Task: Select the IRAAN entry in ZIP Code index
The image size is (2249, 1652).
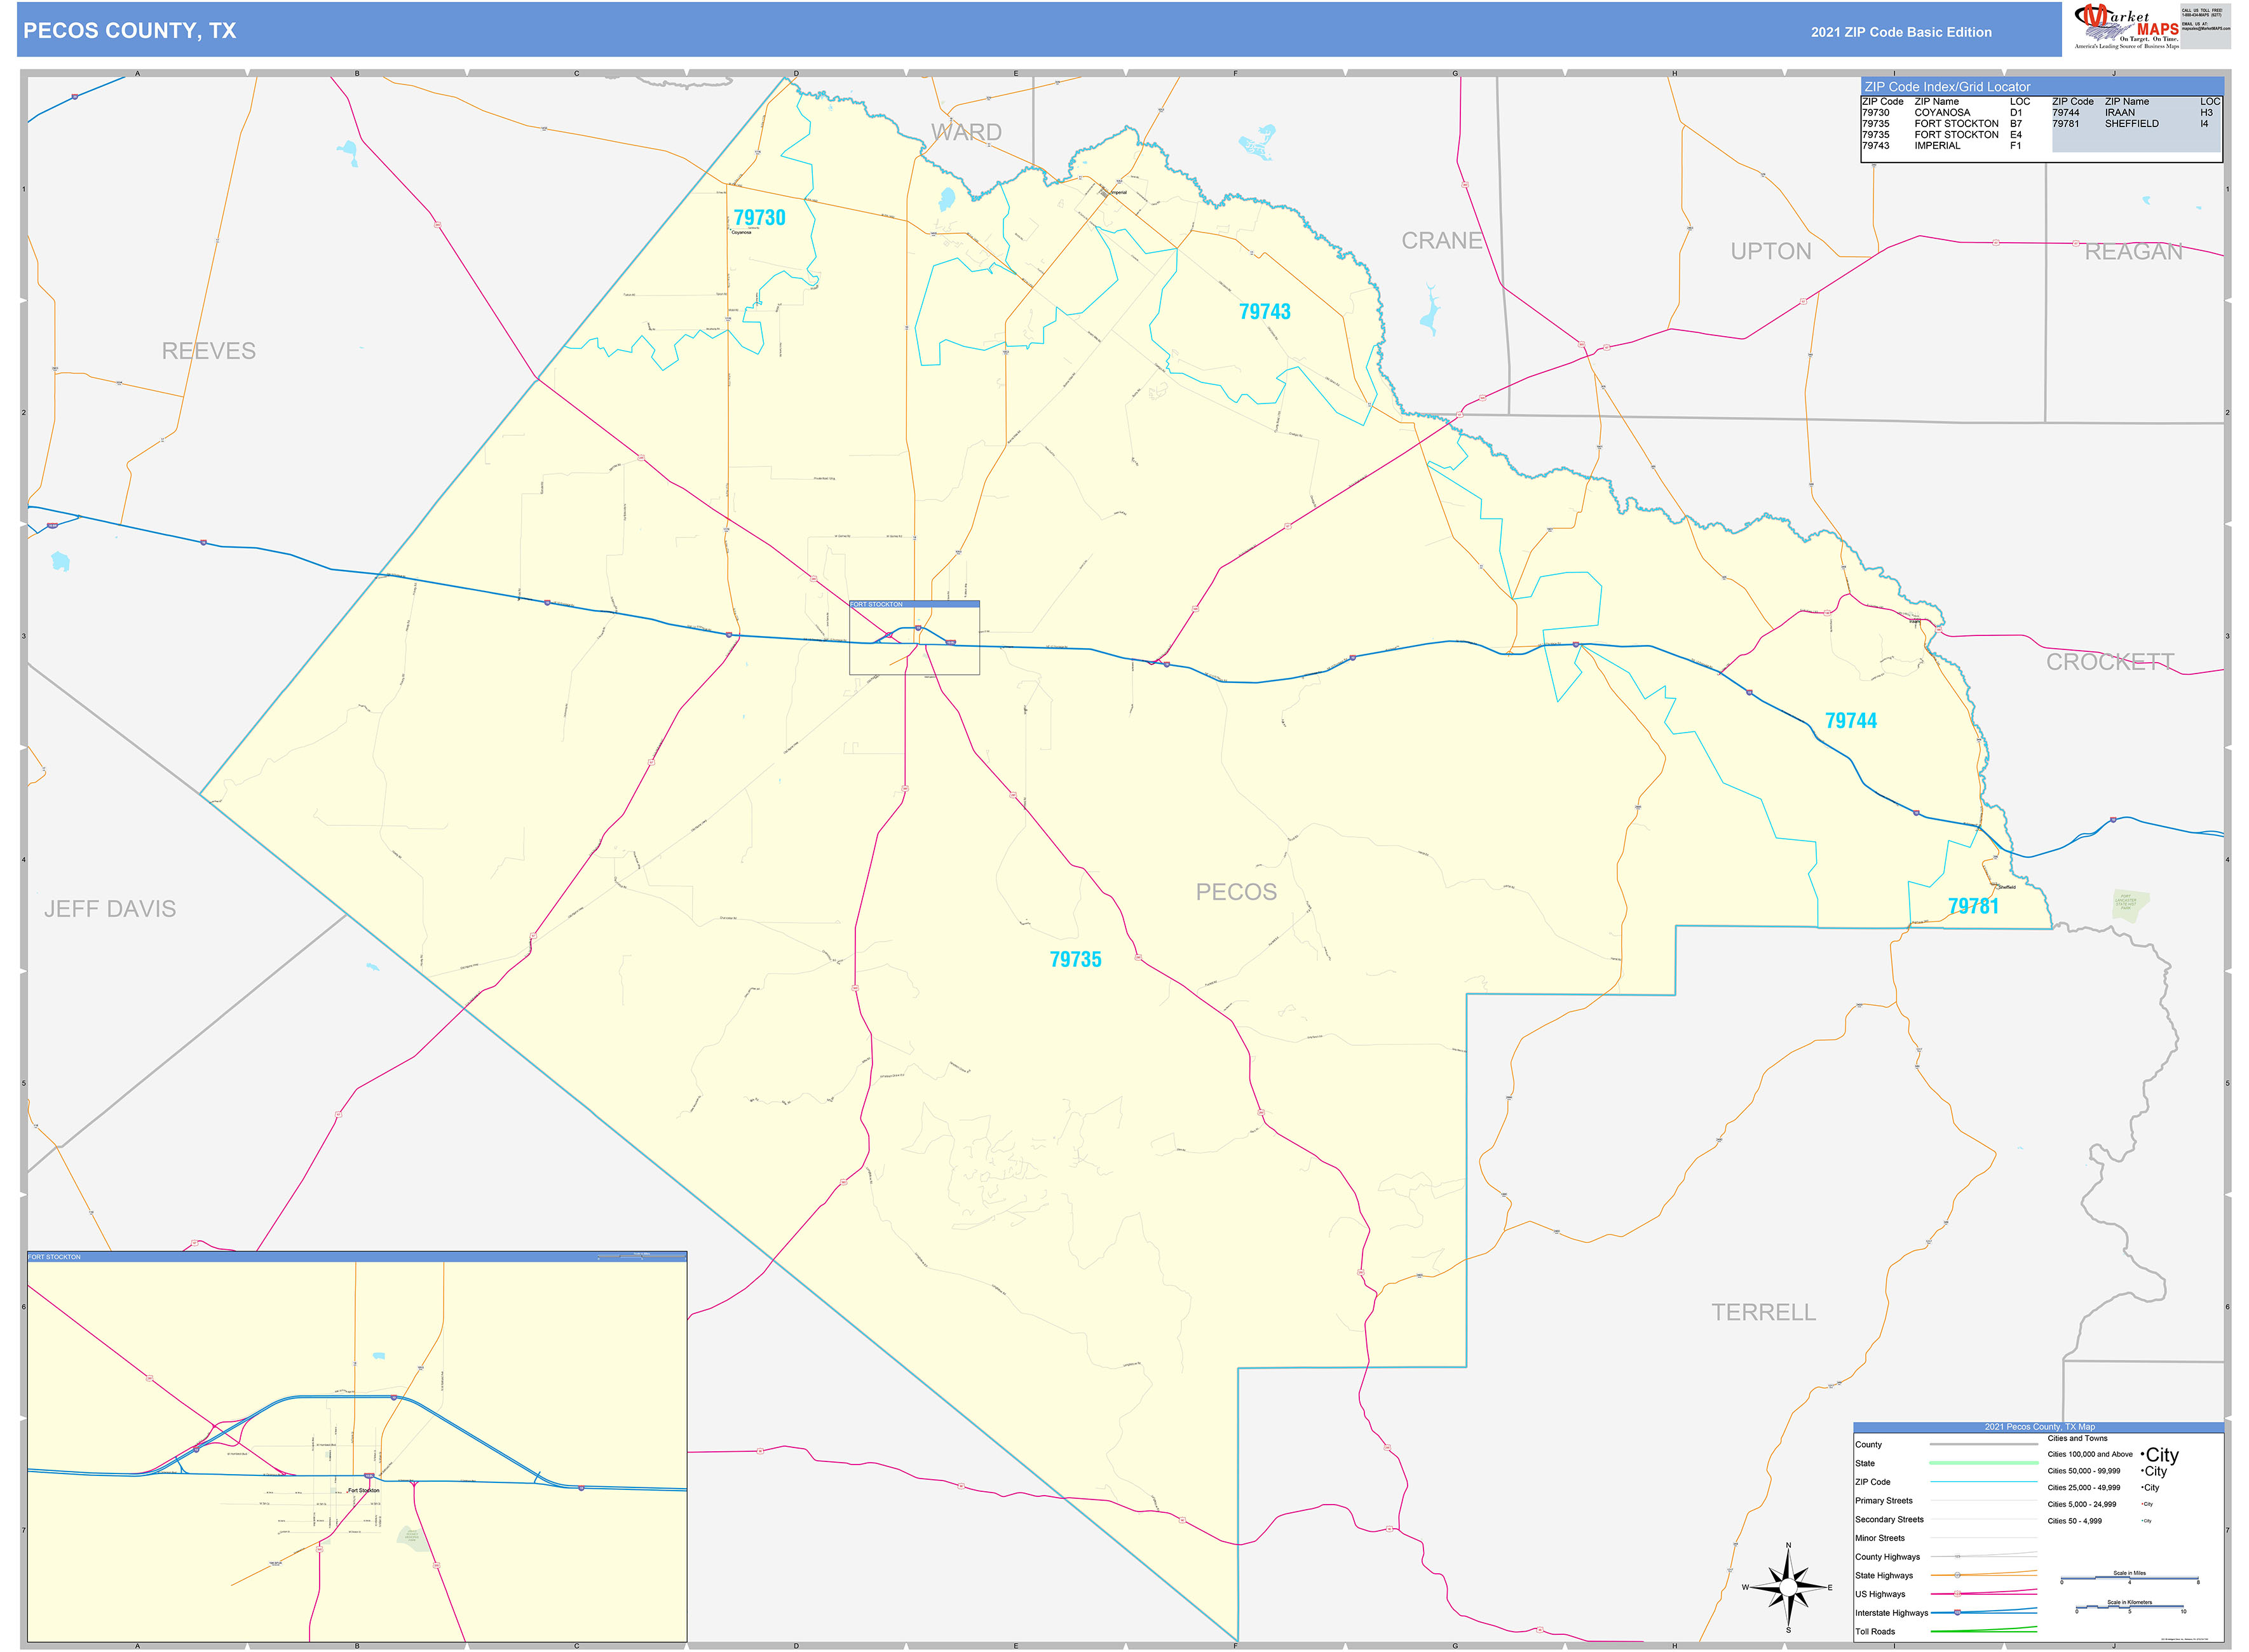Action: (2120, 112)
